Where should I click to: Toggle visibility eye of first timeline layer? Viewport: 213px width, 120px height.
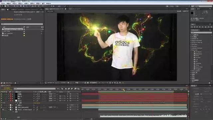pos(1,94)
